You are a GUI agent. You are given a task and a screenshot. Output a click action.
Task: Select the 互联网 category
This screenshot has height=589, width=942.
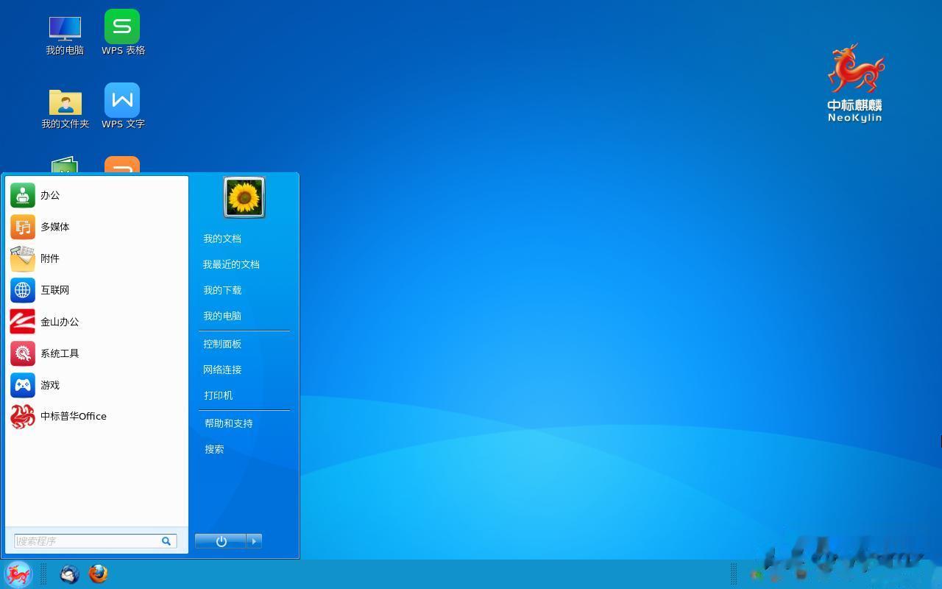tap(96, 290)
